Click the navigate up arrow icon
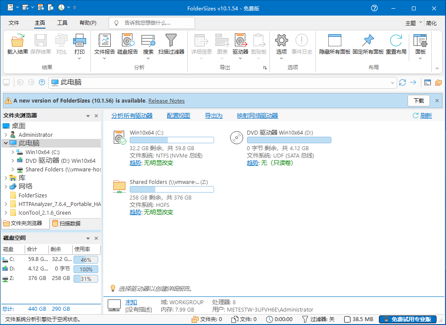446x325 pixels. (x=42, y=82)
